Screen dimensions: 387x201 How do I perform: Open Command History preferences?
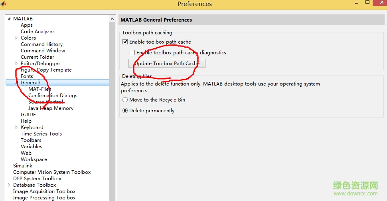click(42, 44)
